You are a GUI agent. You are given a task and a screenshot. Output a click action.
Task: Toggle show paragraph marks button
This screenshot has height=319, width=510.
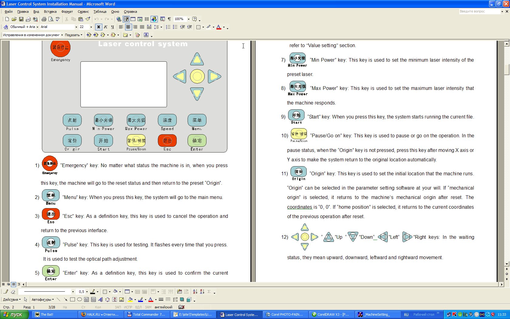tap(169, 19)
